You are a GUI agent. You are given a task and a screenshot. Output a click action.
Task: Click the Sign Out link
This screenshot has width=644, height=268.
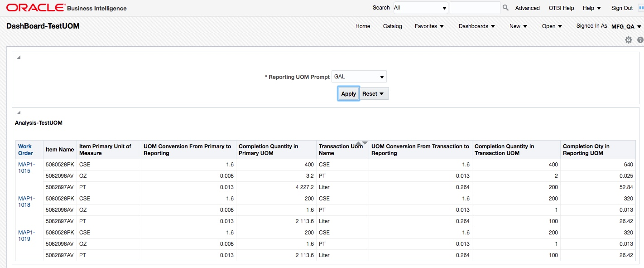[x=622, y=8]
